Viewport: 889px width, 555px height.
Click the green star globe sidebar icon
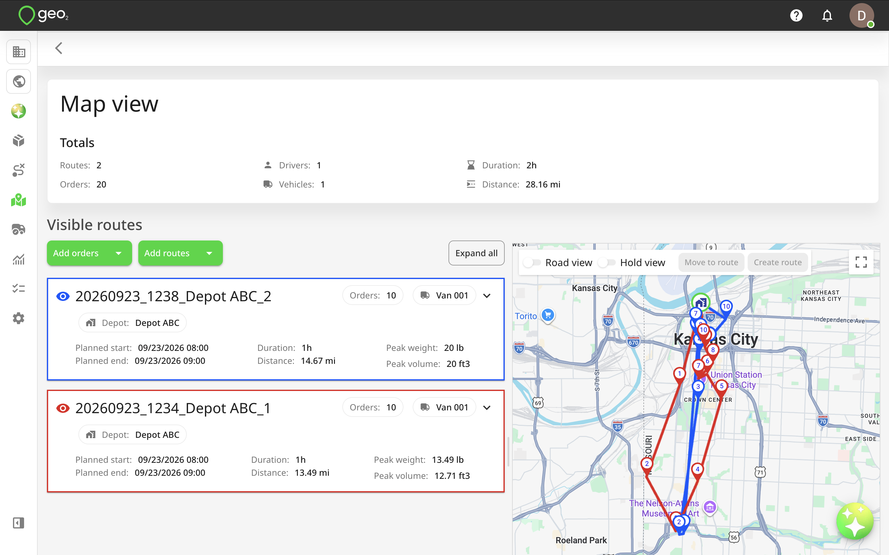tap(19, 111)
